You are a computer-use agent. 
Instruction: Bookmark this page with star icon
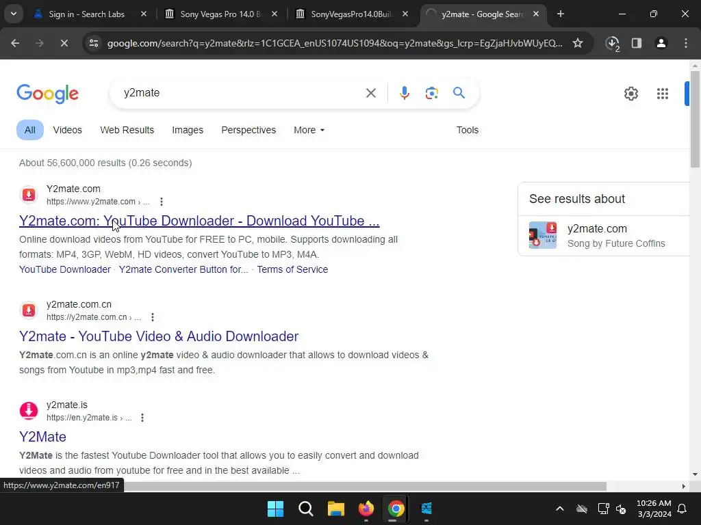coord(578,43)
